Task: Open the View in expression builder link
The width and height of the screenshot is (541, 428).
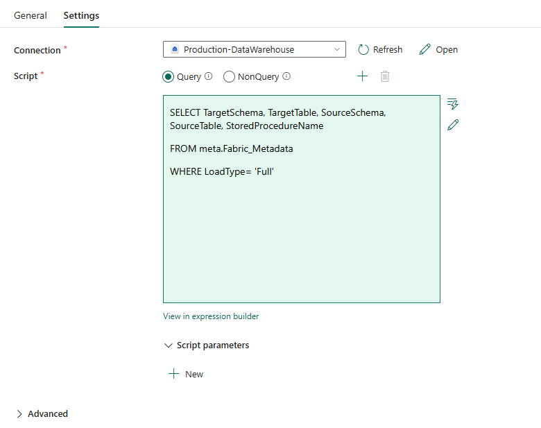Action: pyautogui.click(x=211, y=316)
